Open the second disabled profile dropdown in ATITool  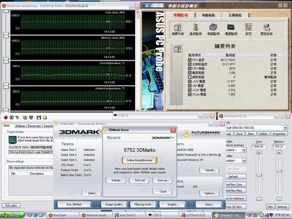click(x=244, y=160)
